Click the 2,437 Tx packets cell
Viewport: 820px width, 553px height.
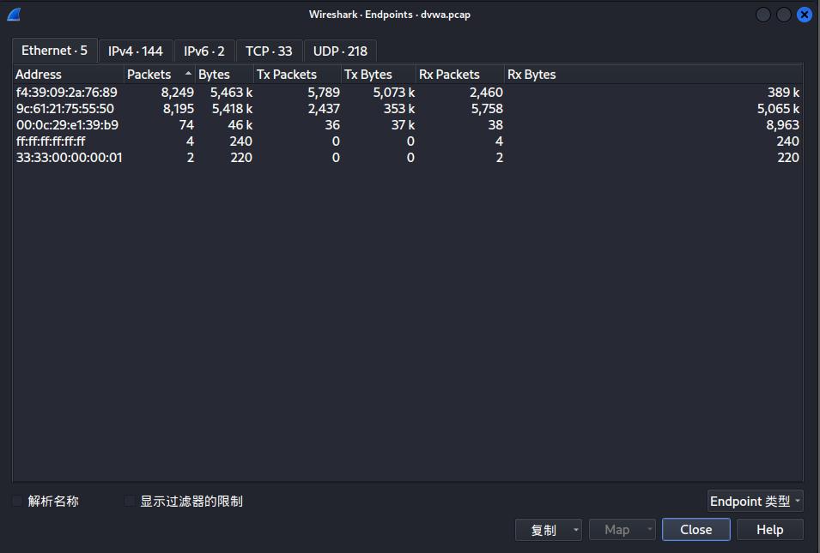click(324, 109)
